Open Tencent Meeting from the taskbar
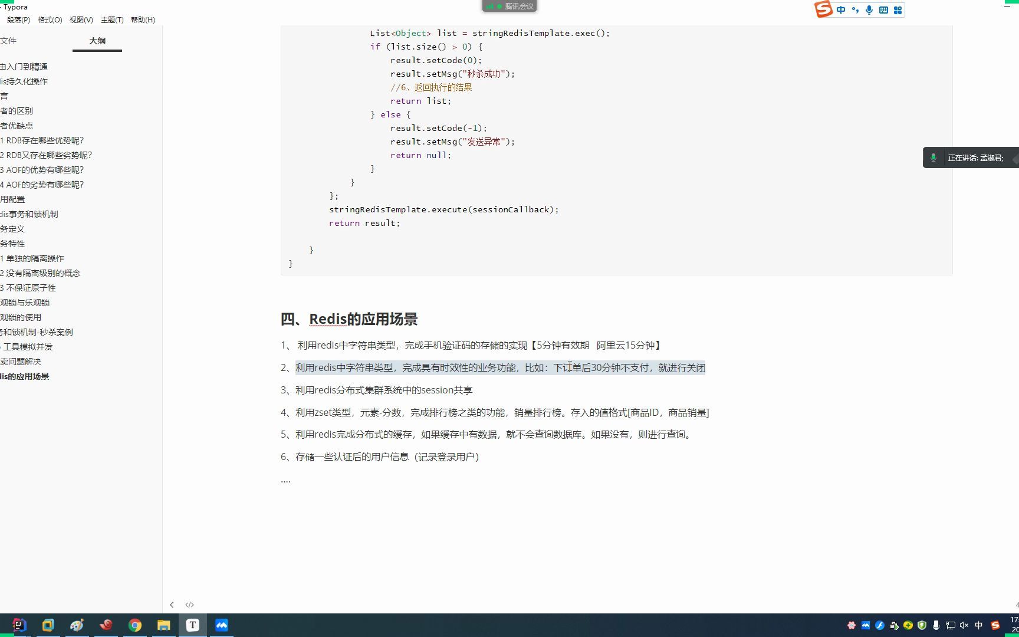Viewport: 1019px width, 637px height. (221, 625)
